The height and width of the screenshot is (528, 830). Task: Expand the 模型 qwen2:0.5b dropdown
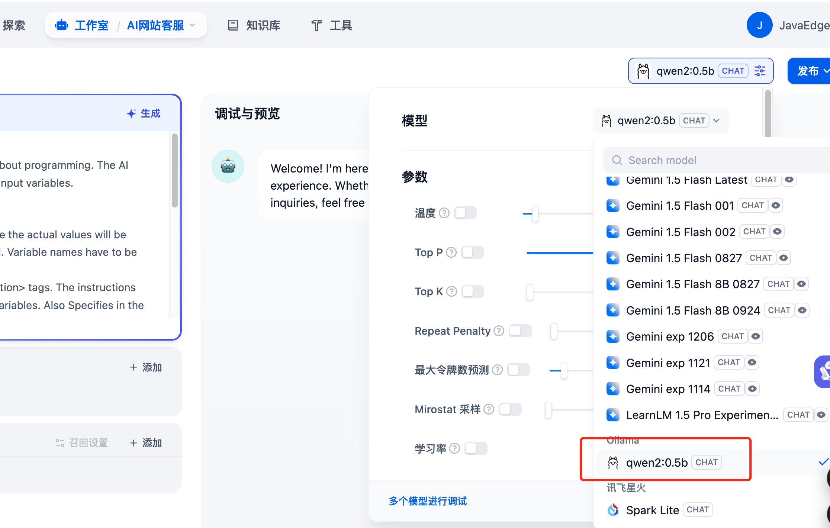[661, 120]
